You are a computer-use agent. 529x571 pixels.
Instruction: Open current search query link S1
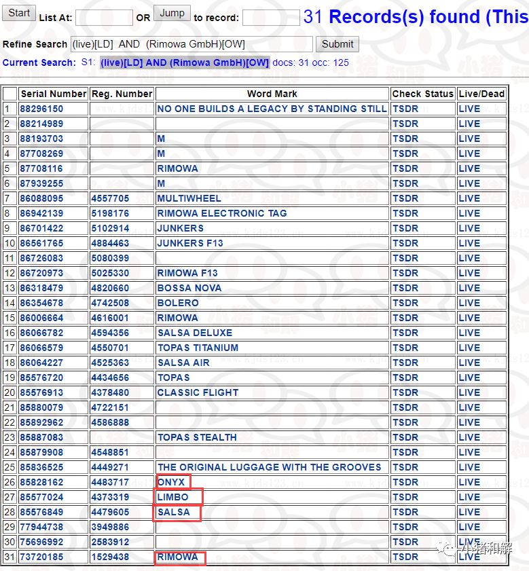click(184, 62)
